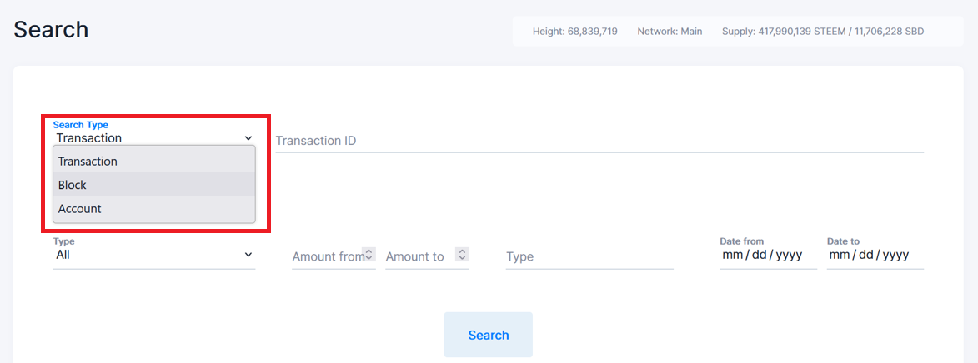Screen dimensions: 978x363
Task: Click the Search page heading
Action: point(51,29)
